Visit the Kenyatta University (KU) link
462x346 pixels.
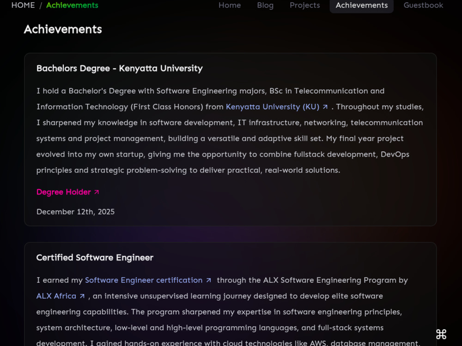[273, 107]
